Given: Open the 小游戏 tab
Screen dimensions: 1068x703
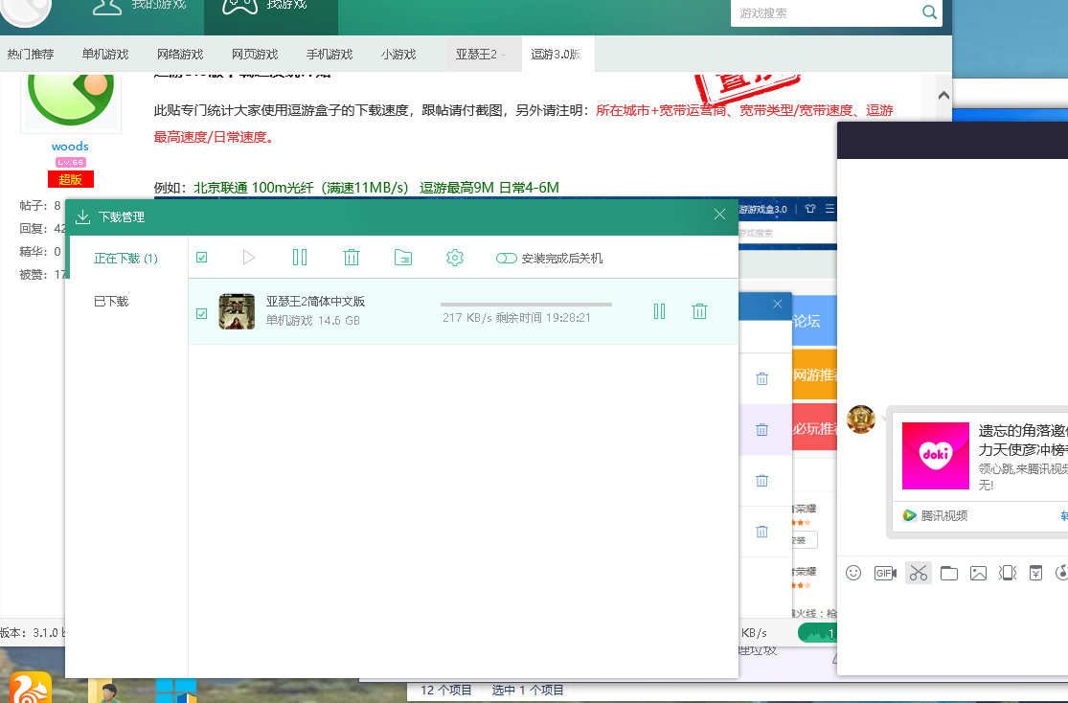Looking at the screenshot, I should click(398, 54).
